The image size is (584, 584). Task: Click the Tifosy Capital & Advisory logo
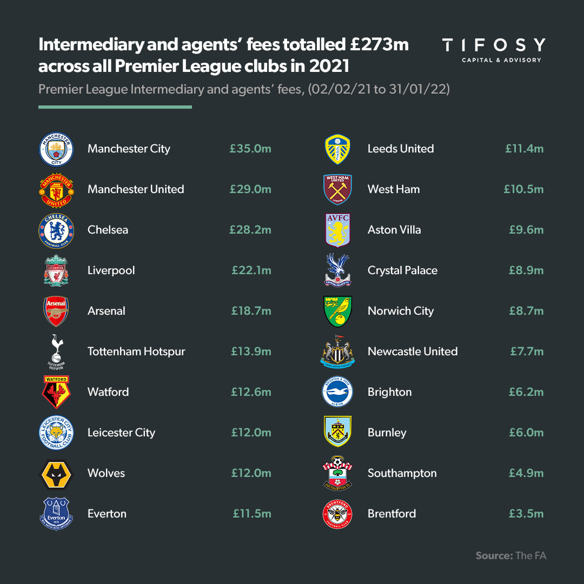pyautogui.click(x=493, y=50)
